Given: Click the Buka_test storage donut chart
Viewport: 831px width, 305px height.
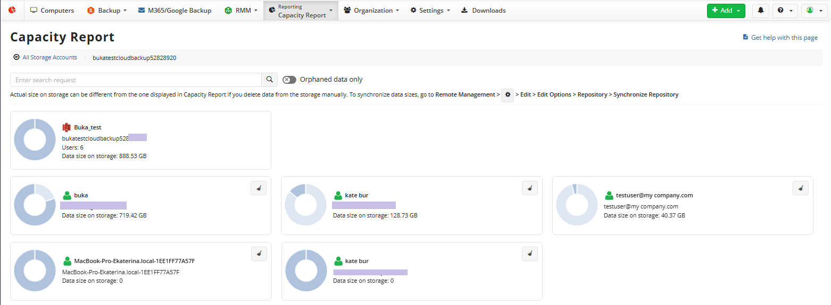Looking at the screenshot, I should pyautogui.click(x=35, y=140).
